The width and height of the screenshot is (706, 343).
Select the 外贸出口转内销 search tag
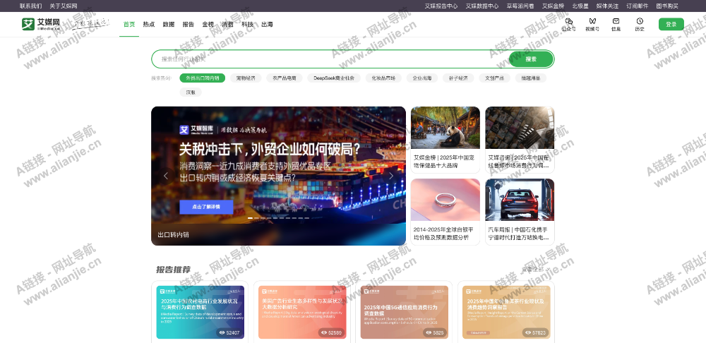pyautogui.click(x=202, y=78)
